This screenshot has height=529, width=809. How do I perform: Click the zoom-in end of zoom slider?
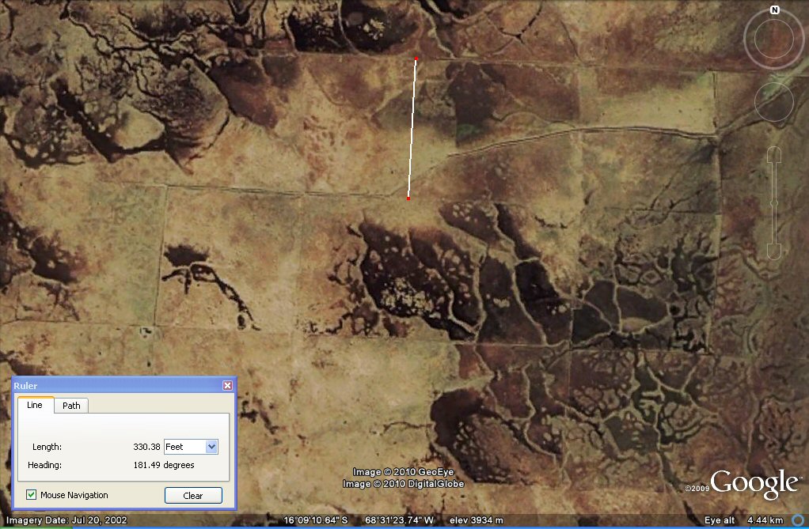[773, 154]
